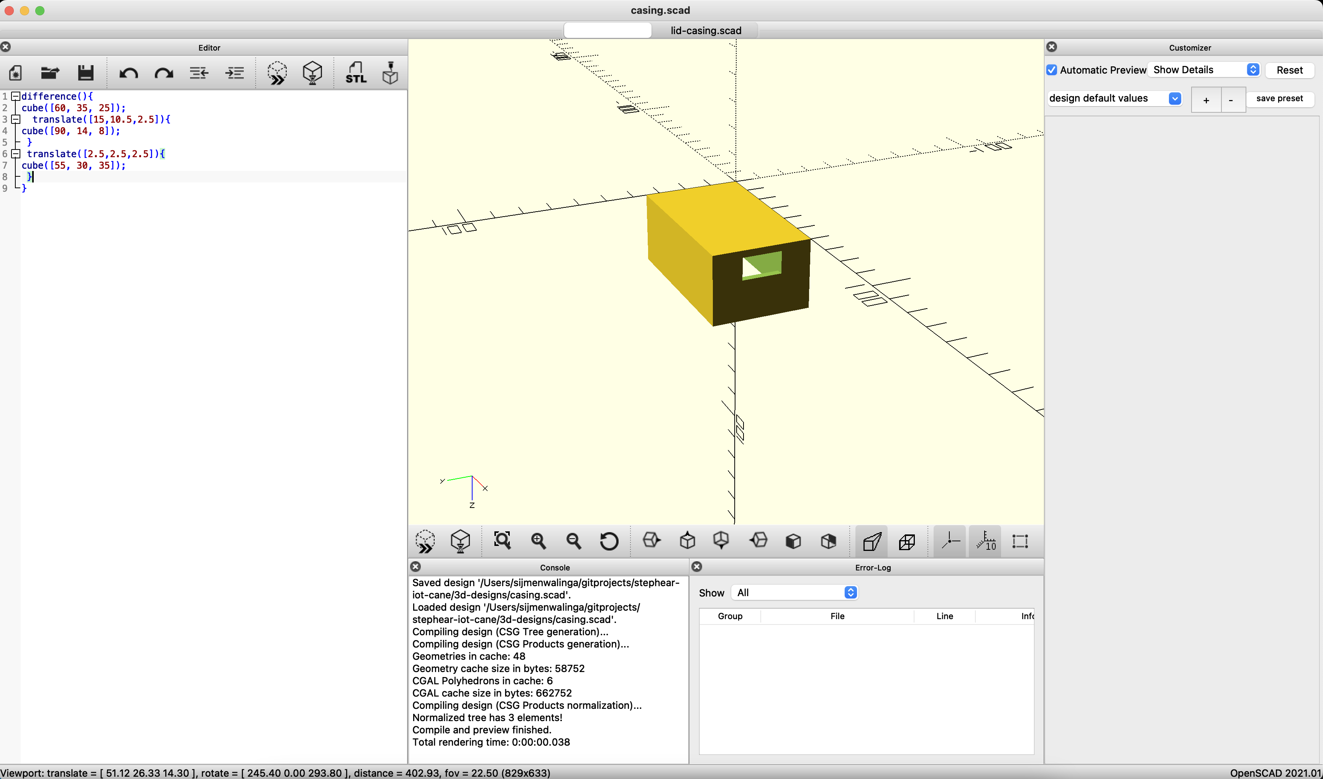Toggle Perspective projection
Viewport: 1323px width, 779px height.
(872, 541)
